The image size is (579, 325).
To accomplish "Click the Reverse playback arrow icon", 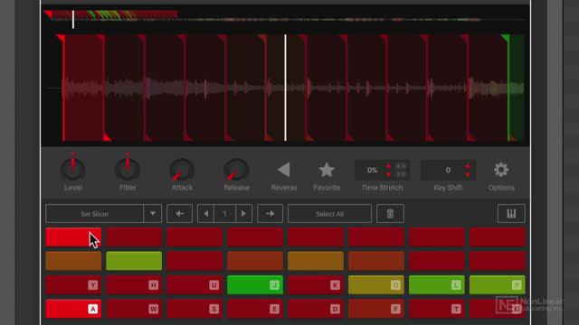I will pyautogui.click(x=283, y=170).
